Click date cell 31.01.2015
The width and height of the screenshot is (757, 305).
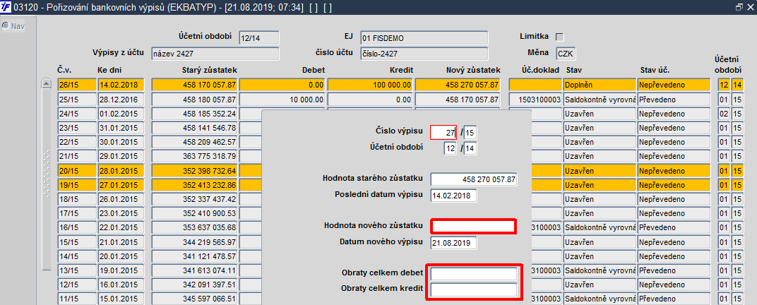coord(121,128)
